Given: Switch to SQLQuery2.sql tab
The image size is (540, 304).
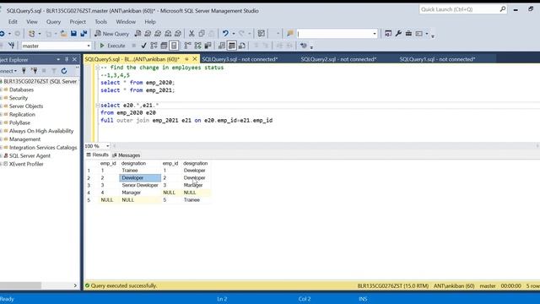Looking at the screenshot, I should pyautogui.click(x=338, y=59).
